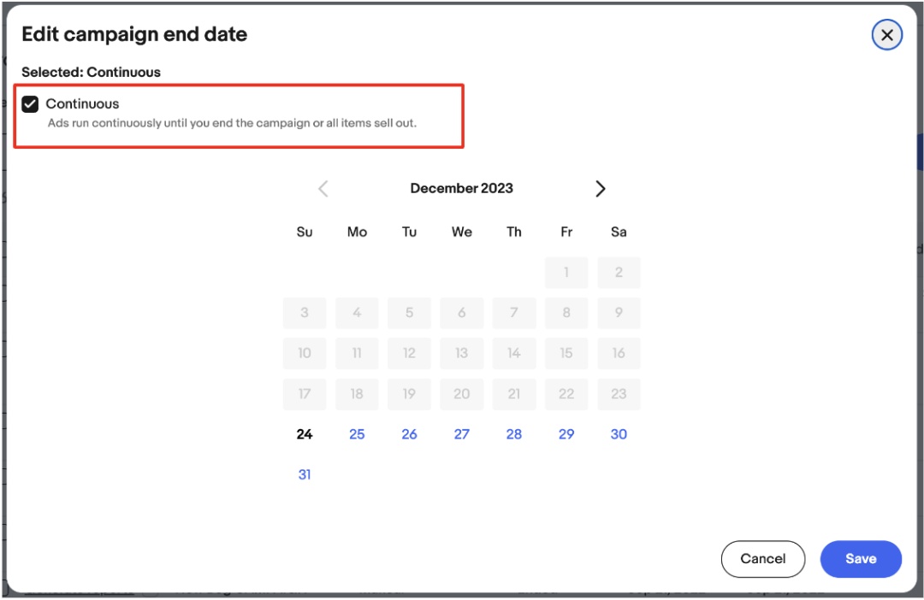Go to next month with right chevron
The width and height of the screenshot is (924, 600).
pos(600,188)
